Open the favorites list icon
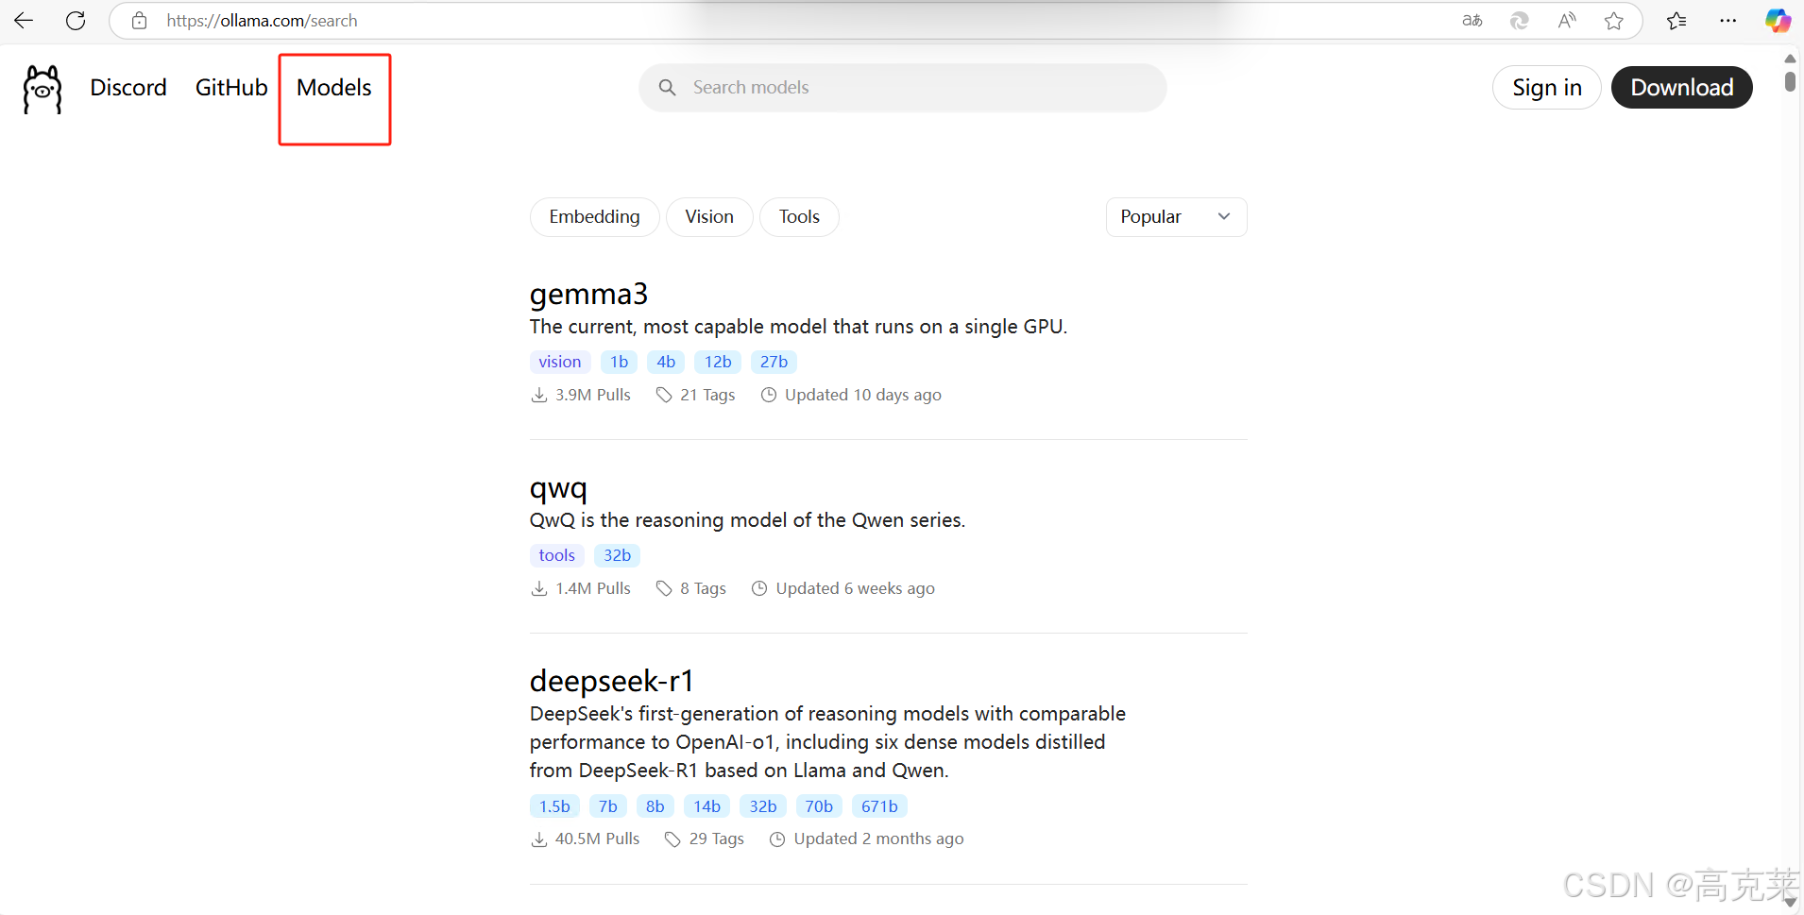Viewport: 1804px width, 915px height. [x=1676, y=20]
